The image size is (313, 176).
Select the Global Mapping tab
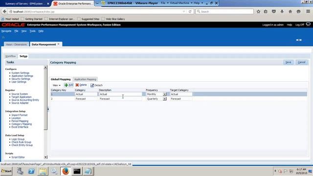[61, 79]
